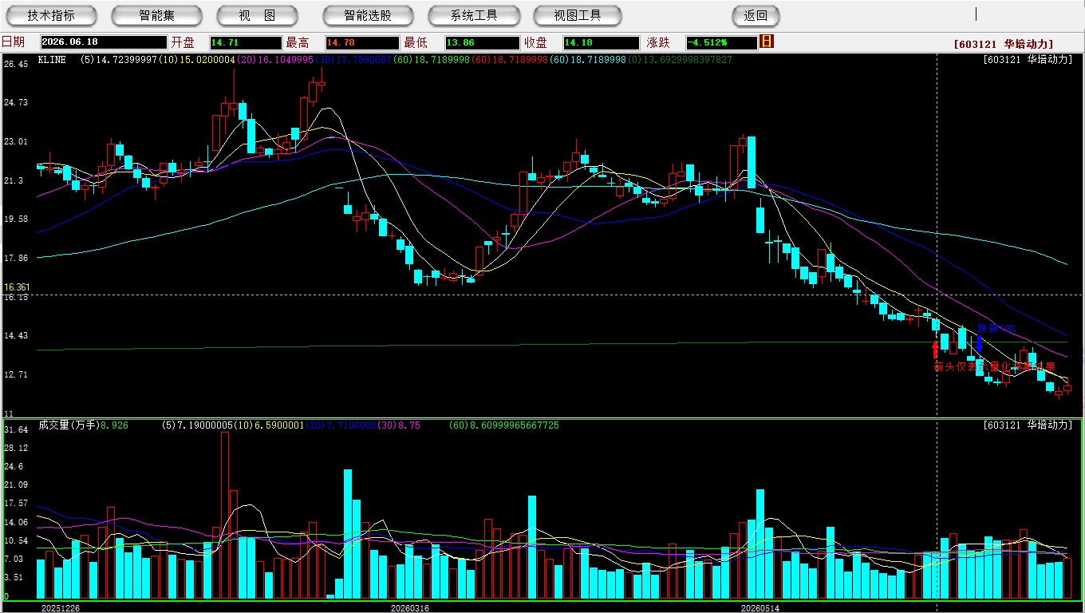Image resolution: width=1085 pixels, height=613 pixels.
Task: Open the 视 图 menu button
Action: click(257, 15)
